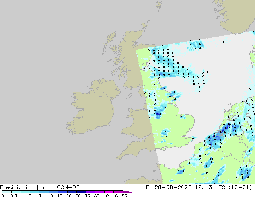Choose the 25–30 mm dark navy swatch
Image resolution: width=255 pixels, height=197 pixels.
tap(81, 192)
